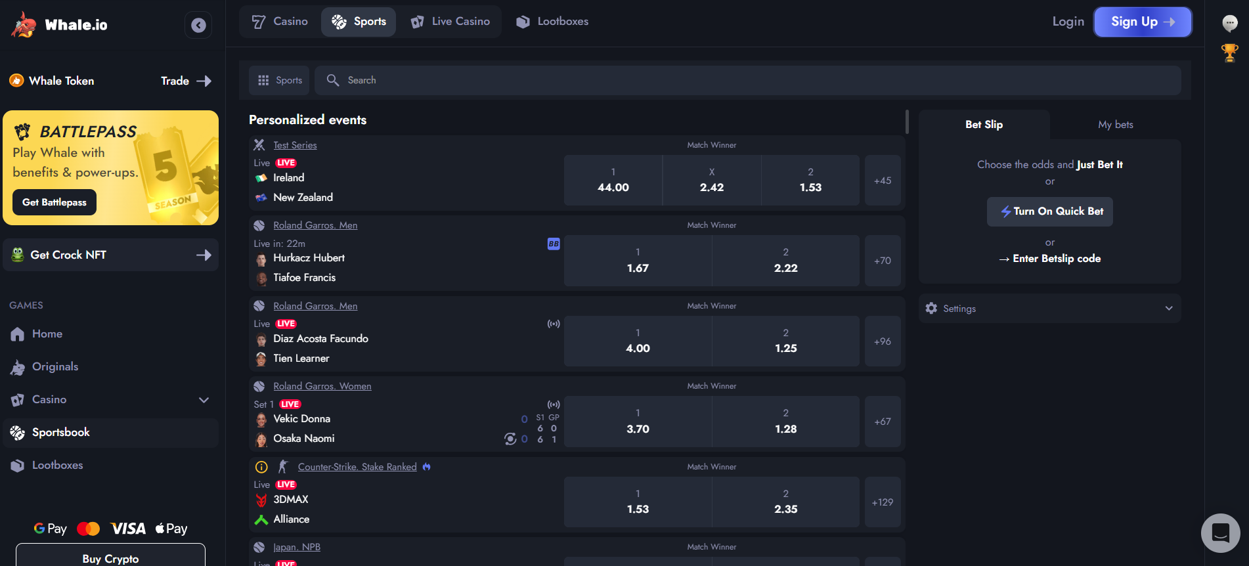Open the Japan. NPB league link
Image resolution: width=1249 pixels, height=566 pixels.
(297, 547)
